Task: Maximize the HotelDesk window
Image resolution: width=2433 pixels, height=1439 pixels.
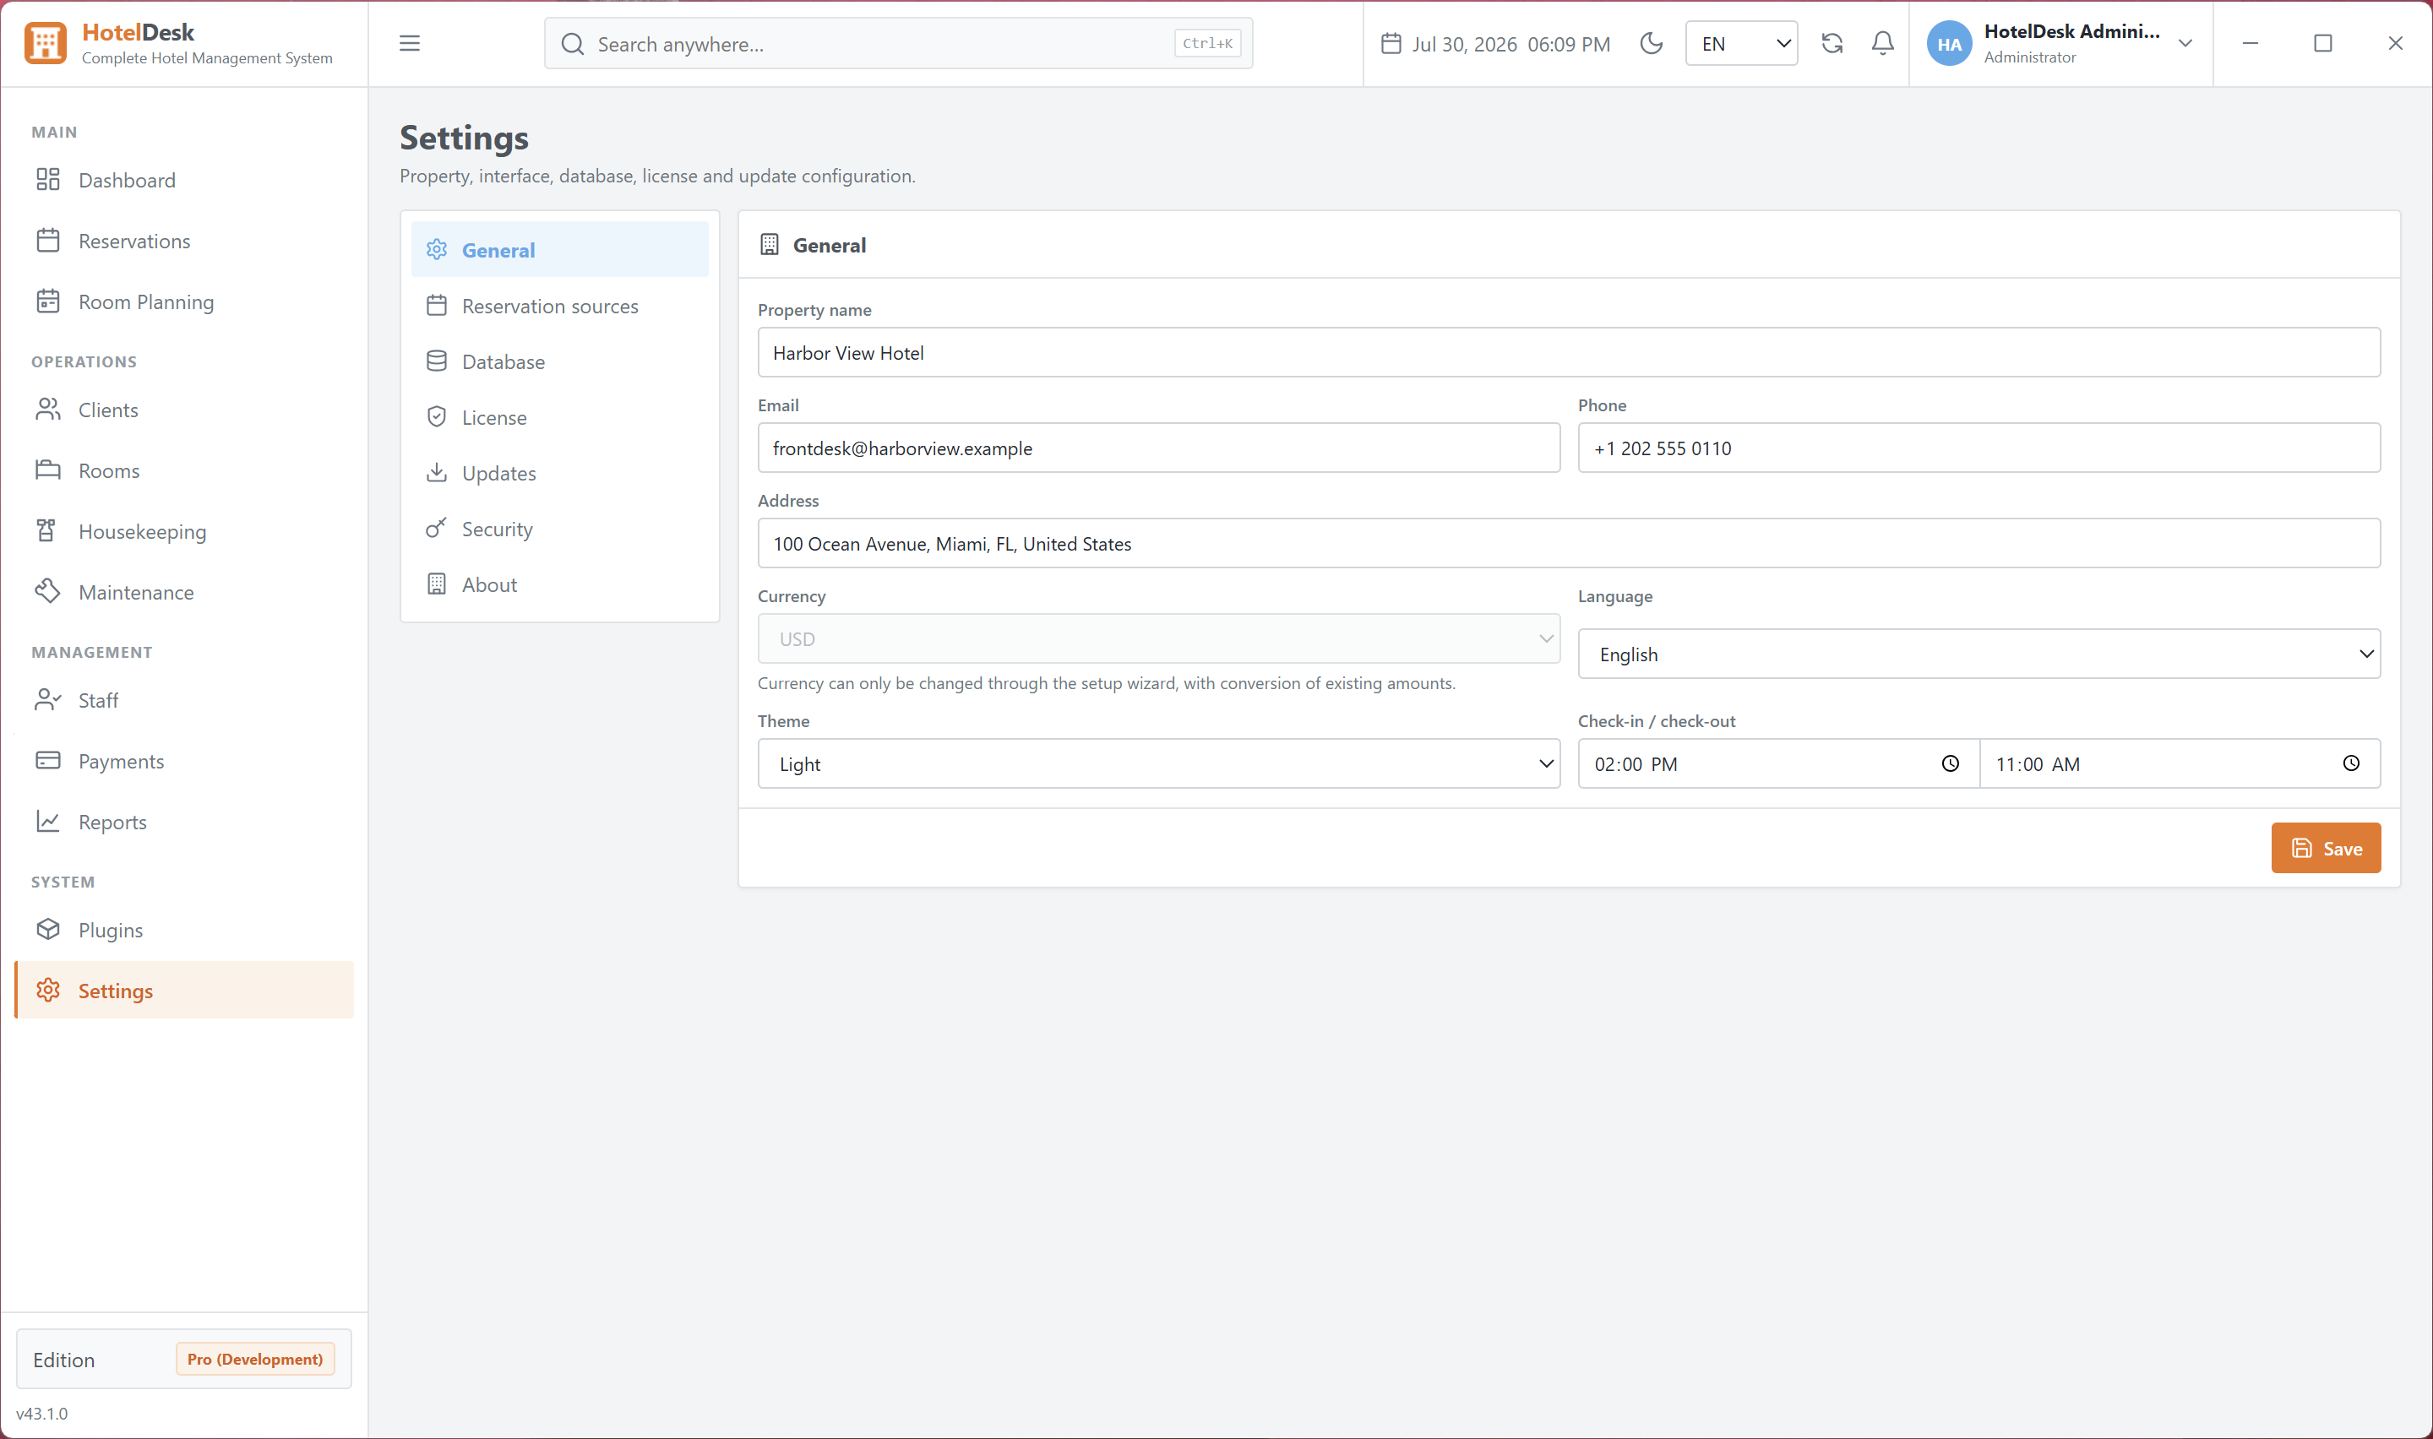Action: [2322, 44]
